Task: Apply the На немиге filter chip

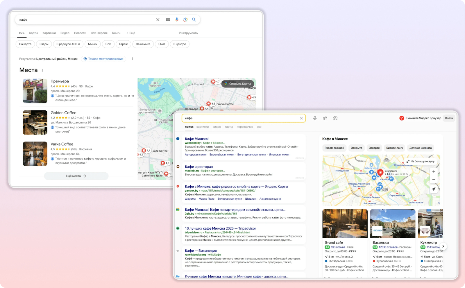Action: point(143,44)
